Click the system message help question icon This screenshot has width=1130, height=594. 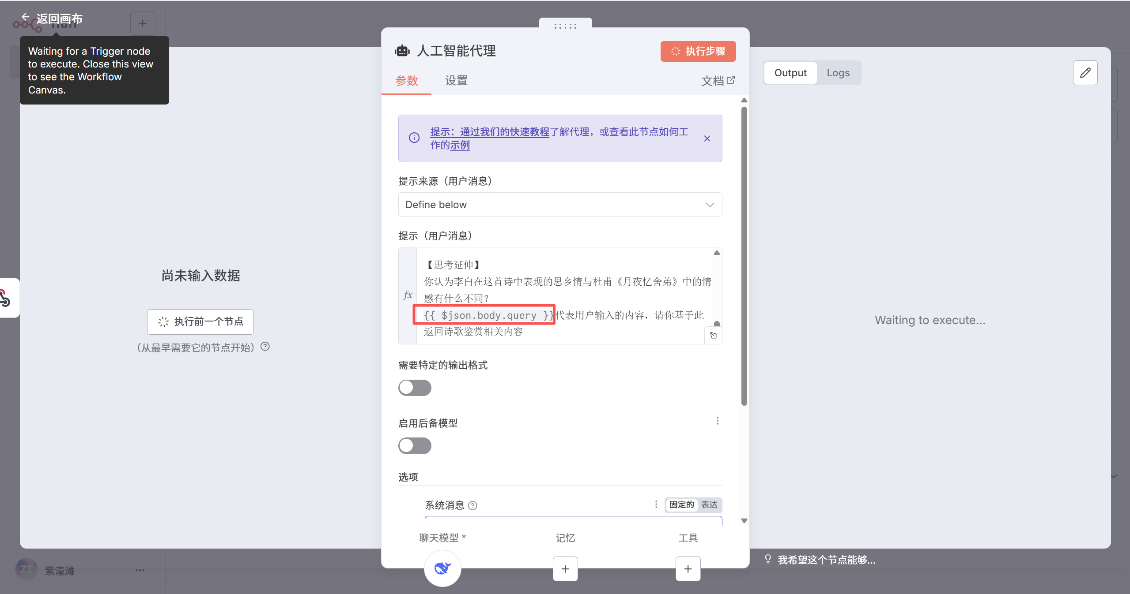coord(472,505)
